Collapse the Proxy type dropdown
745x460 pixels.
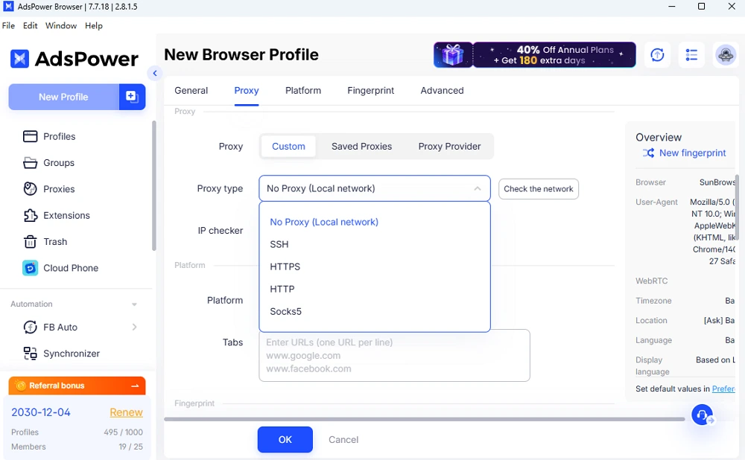point(478,189)
